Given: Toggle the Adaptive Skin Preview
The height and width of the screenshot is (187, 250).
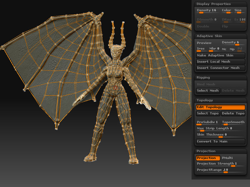Looking at the screenshot, I should tap(204, 43).
